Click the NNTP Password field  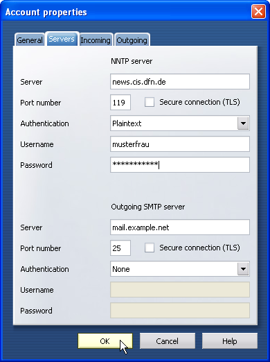[x=180, y=165]
